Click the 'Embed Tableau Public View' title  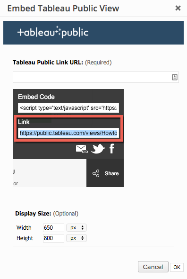tap(63, 9)
